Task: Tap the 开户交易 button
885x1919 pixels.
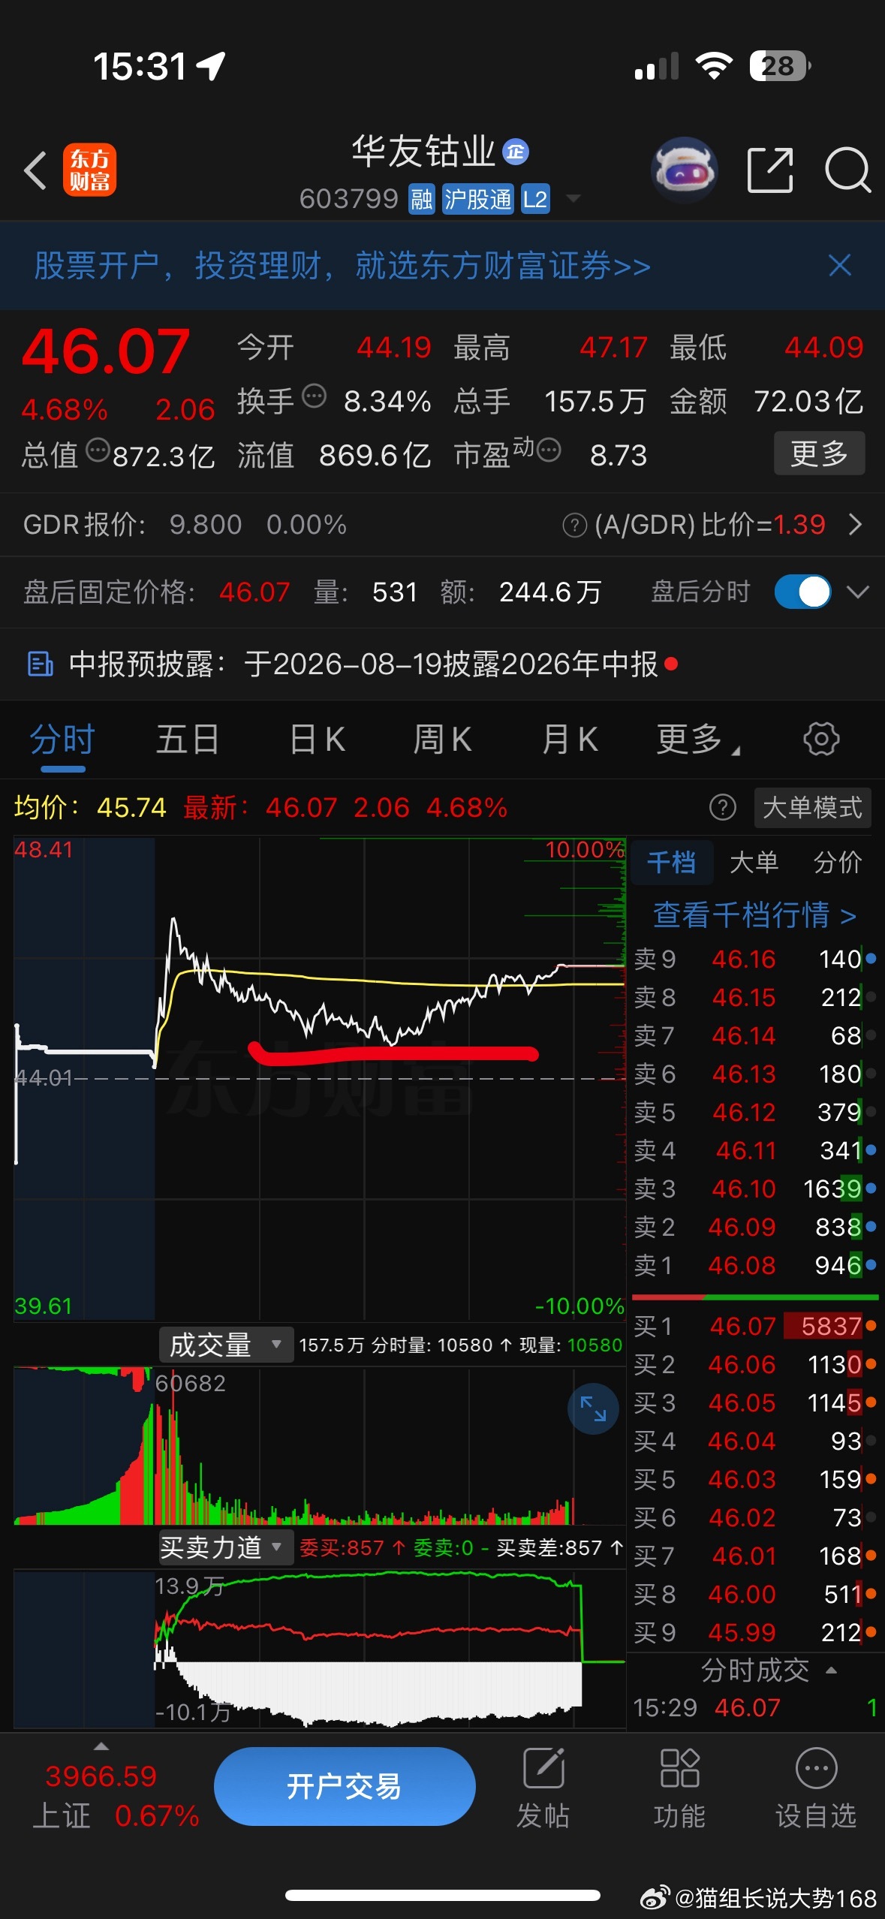Action: click(x=345, y=1786)
